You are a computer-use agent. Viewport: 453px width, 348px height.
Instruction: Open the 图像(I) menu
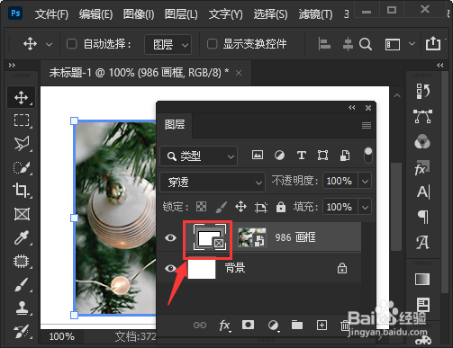point(139,14)
